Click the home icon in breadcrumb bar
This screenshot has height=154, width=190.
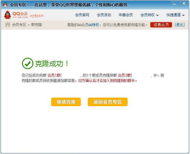(8, 24)
